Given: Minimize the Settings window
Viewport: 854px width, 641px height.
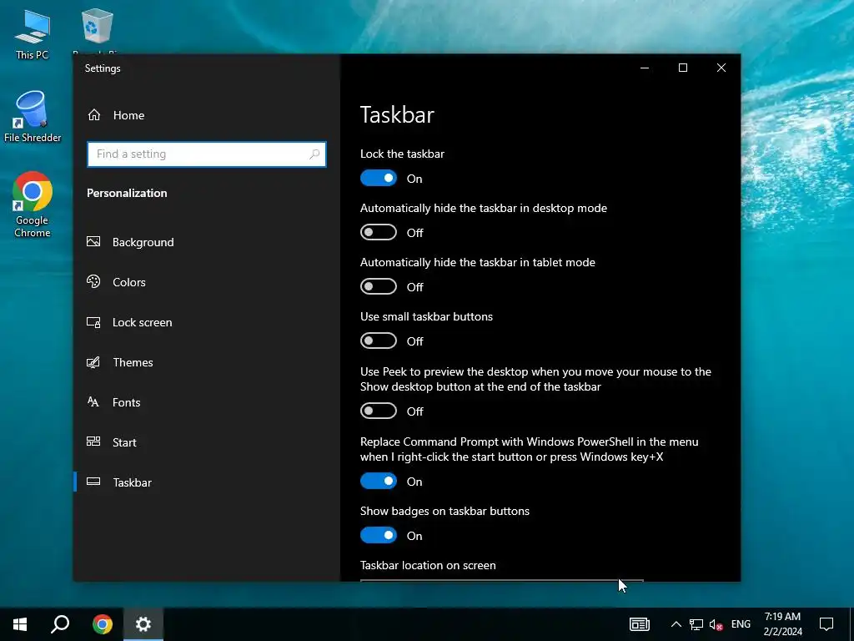Looking at the screenshot, I should [x=645, y=68].
